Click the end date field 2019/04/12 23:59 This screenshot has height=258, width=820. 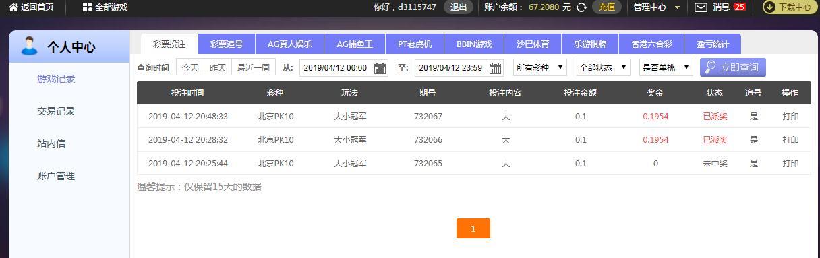click(x=459, y=68)
